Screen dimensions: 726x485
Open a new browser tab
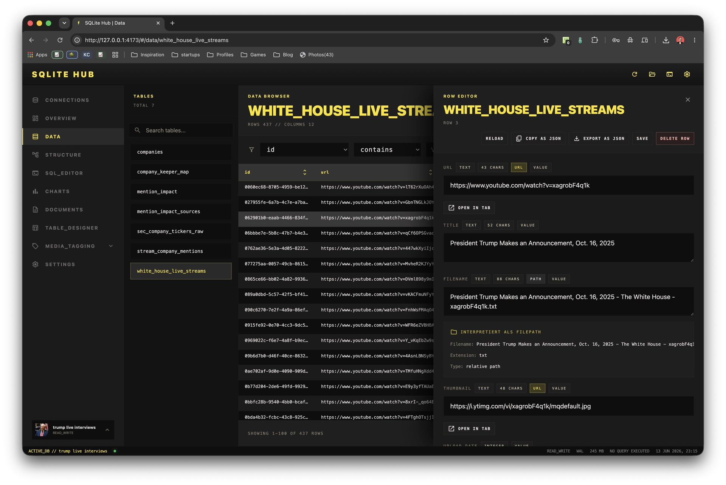172,23
